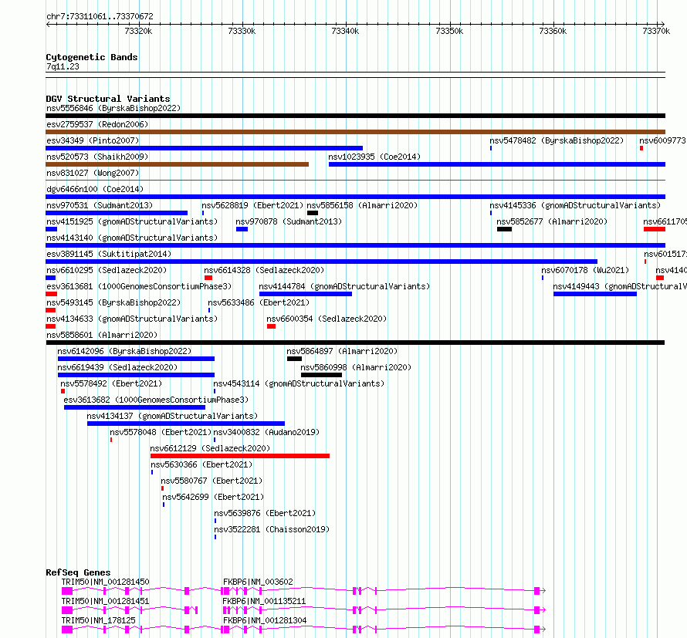Open FKBP6|NM_003602 transcript
The width and height of the screenshot is (687, 638).
[258, 582]
